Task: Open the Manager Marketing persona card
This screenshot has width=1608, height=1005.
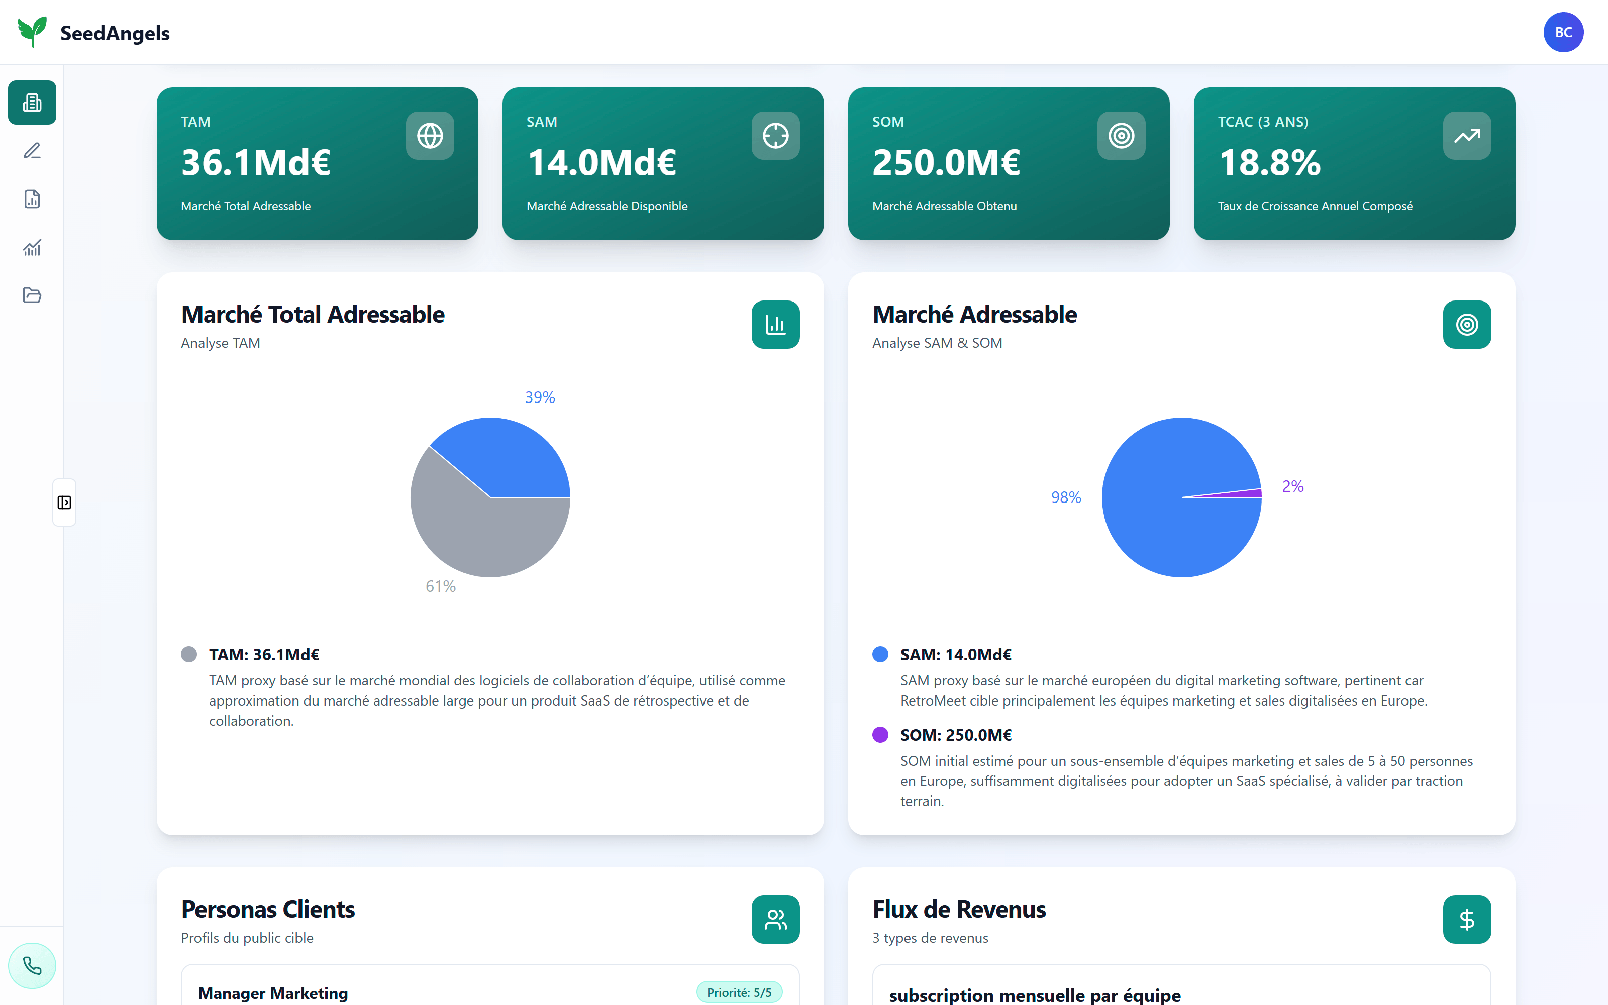Action: pos(490,985)
